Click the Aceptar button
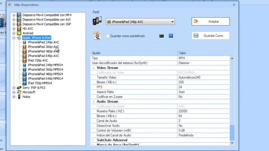 [x=211, y=21]
